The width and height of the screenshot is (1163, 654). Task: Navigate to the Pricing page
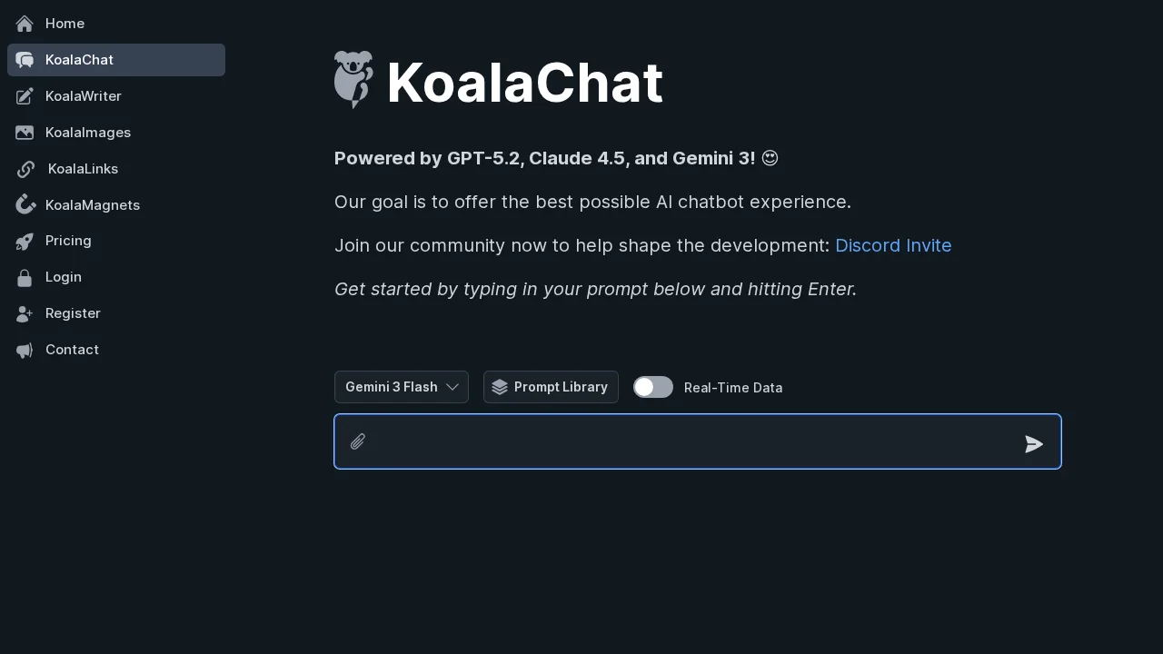68,241
